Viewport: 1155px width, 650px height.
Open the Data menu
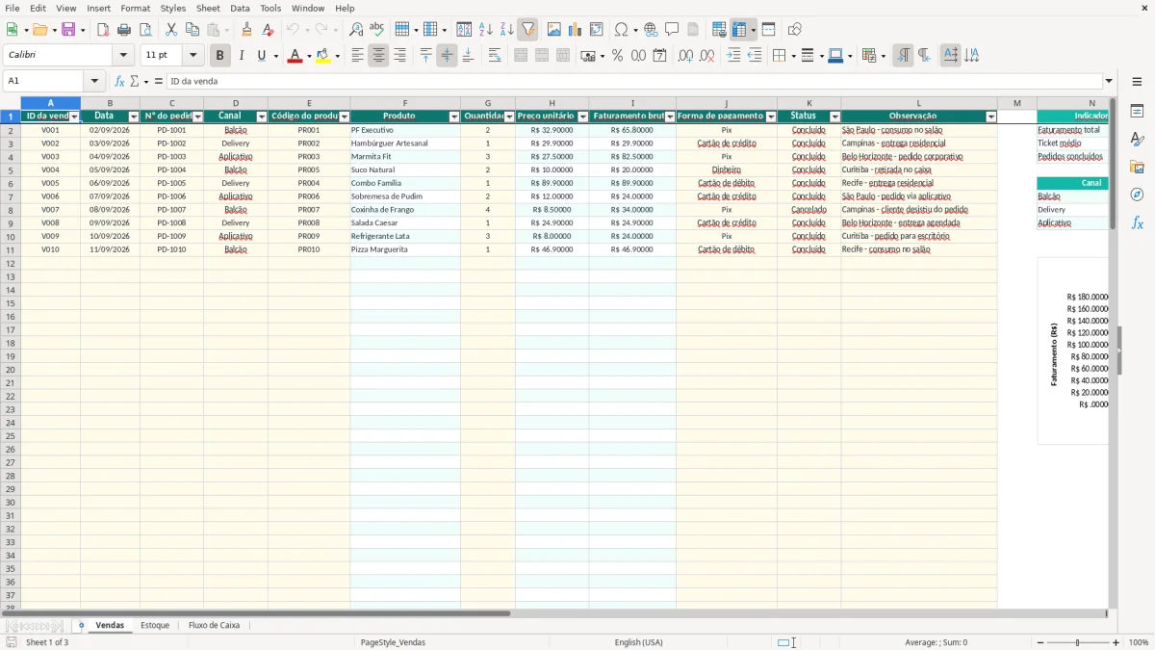pos(240,8)
